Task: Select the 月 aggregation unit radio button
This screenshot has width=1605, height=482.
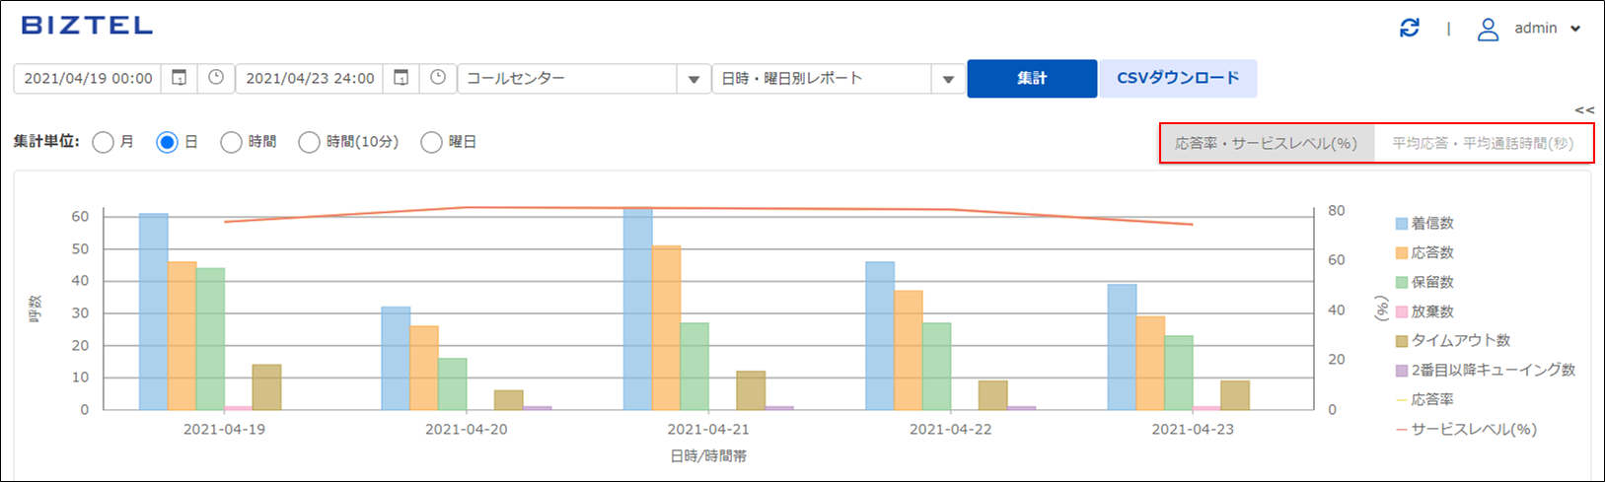Action: [104, 143]
